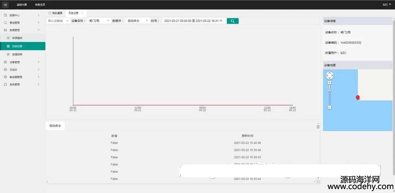Click the 历史记录 grid icon in sidebar
The image size is (395, 193).
[x=8, y=46]
